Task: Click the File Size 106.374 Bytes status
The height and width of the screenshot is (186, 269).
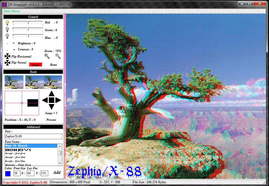Action: [x=149, y=182]
